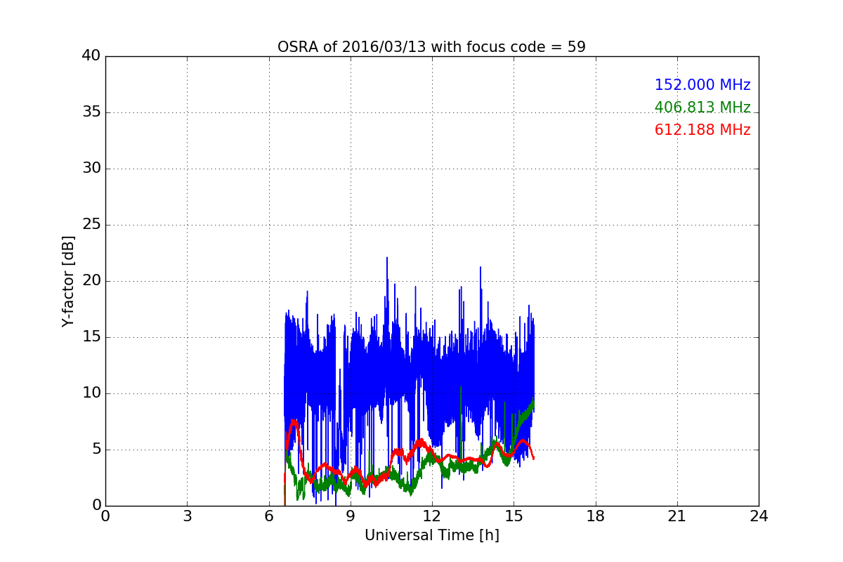Click the x-axis tick label 6
Viewport: 843px width, 562px height.
pyautogui.click(x=269, y=516)
